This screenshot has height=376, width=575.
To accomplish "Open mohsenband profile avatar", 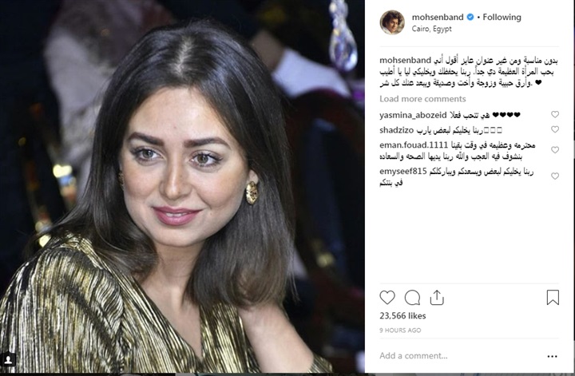I will (392, 22).
